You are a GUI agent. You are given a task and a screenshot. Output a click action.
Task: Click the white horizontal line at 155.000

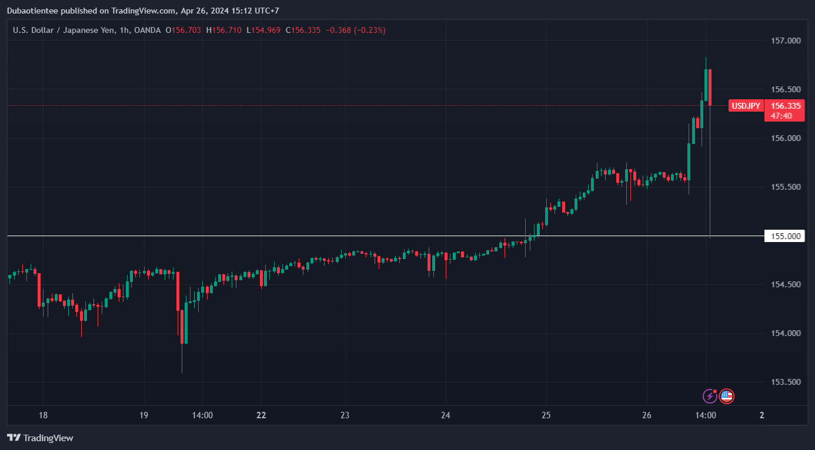click(382, 236)
